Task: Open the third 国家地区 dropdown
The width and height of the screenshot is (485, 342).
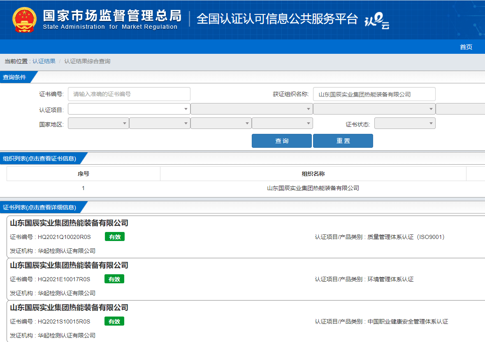Action: pyautogui.click(x=221, y=123)
